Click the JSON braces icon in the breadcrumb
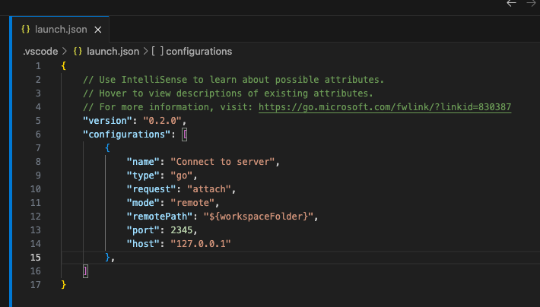 click(x=78, y=52)
